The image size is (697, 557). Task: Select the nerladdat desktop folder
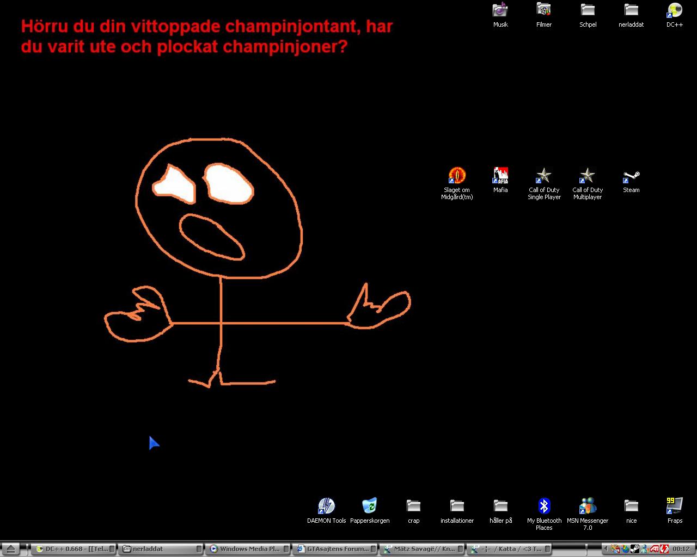tap(631, 15)
